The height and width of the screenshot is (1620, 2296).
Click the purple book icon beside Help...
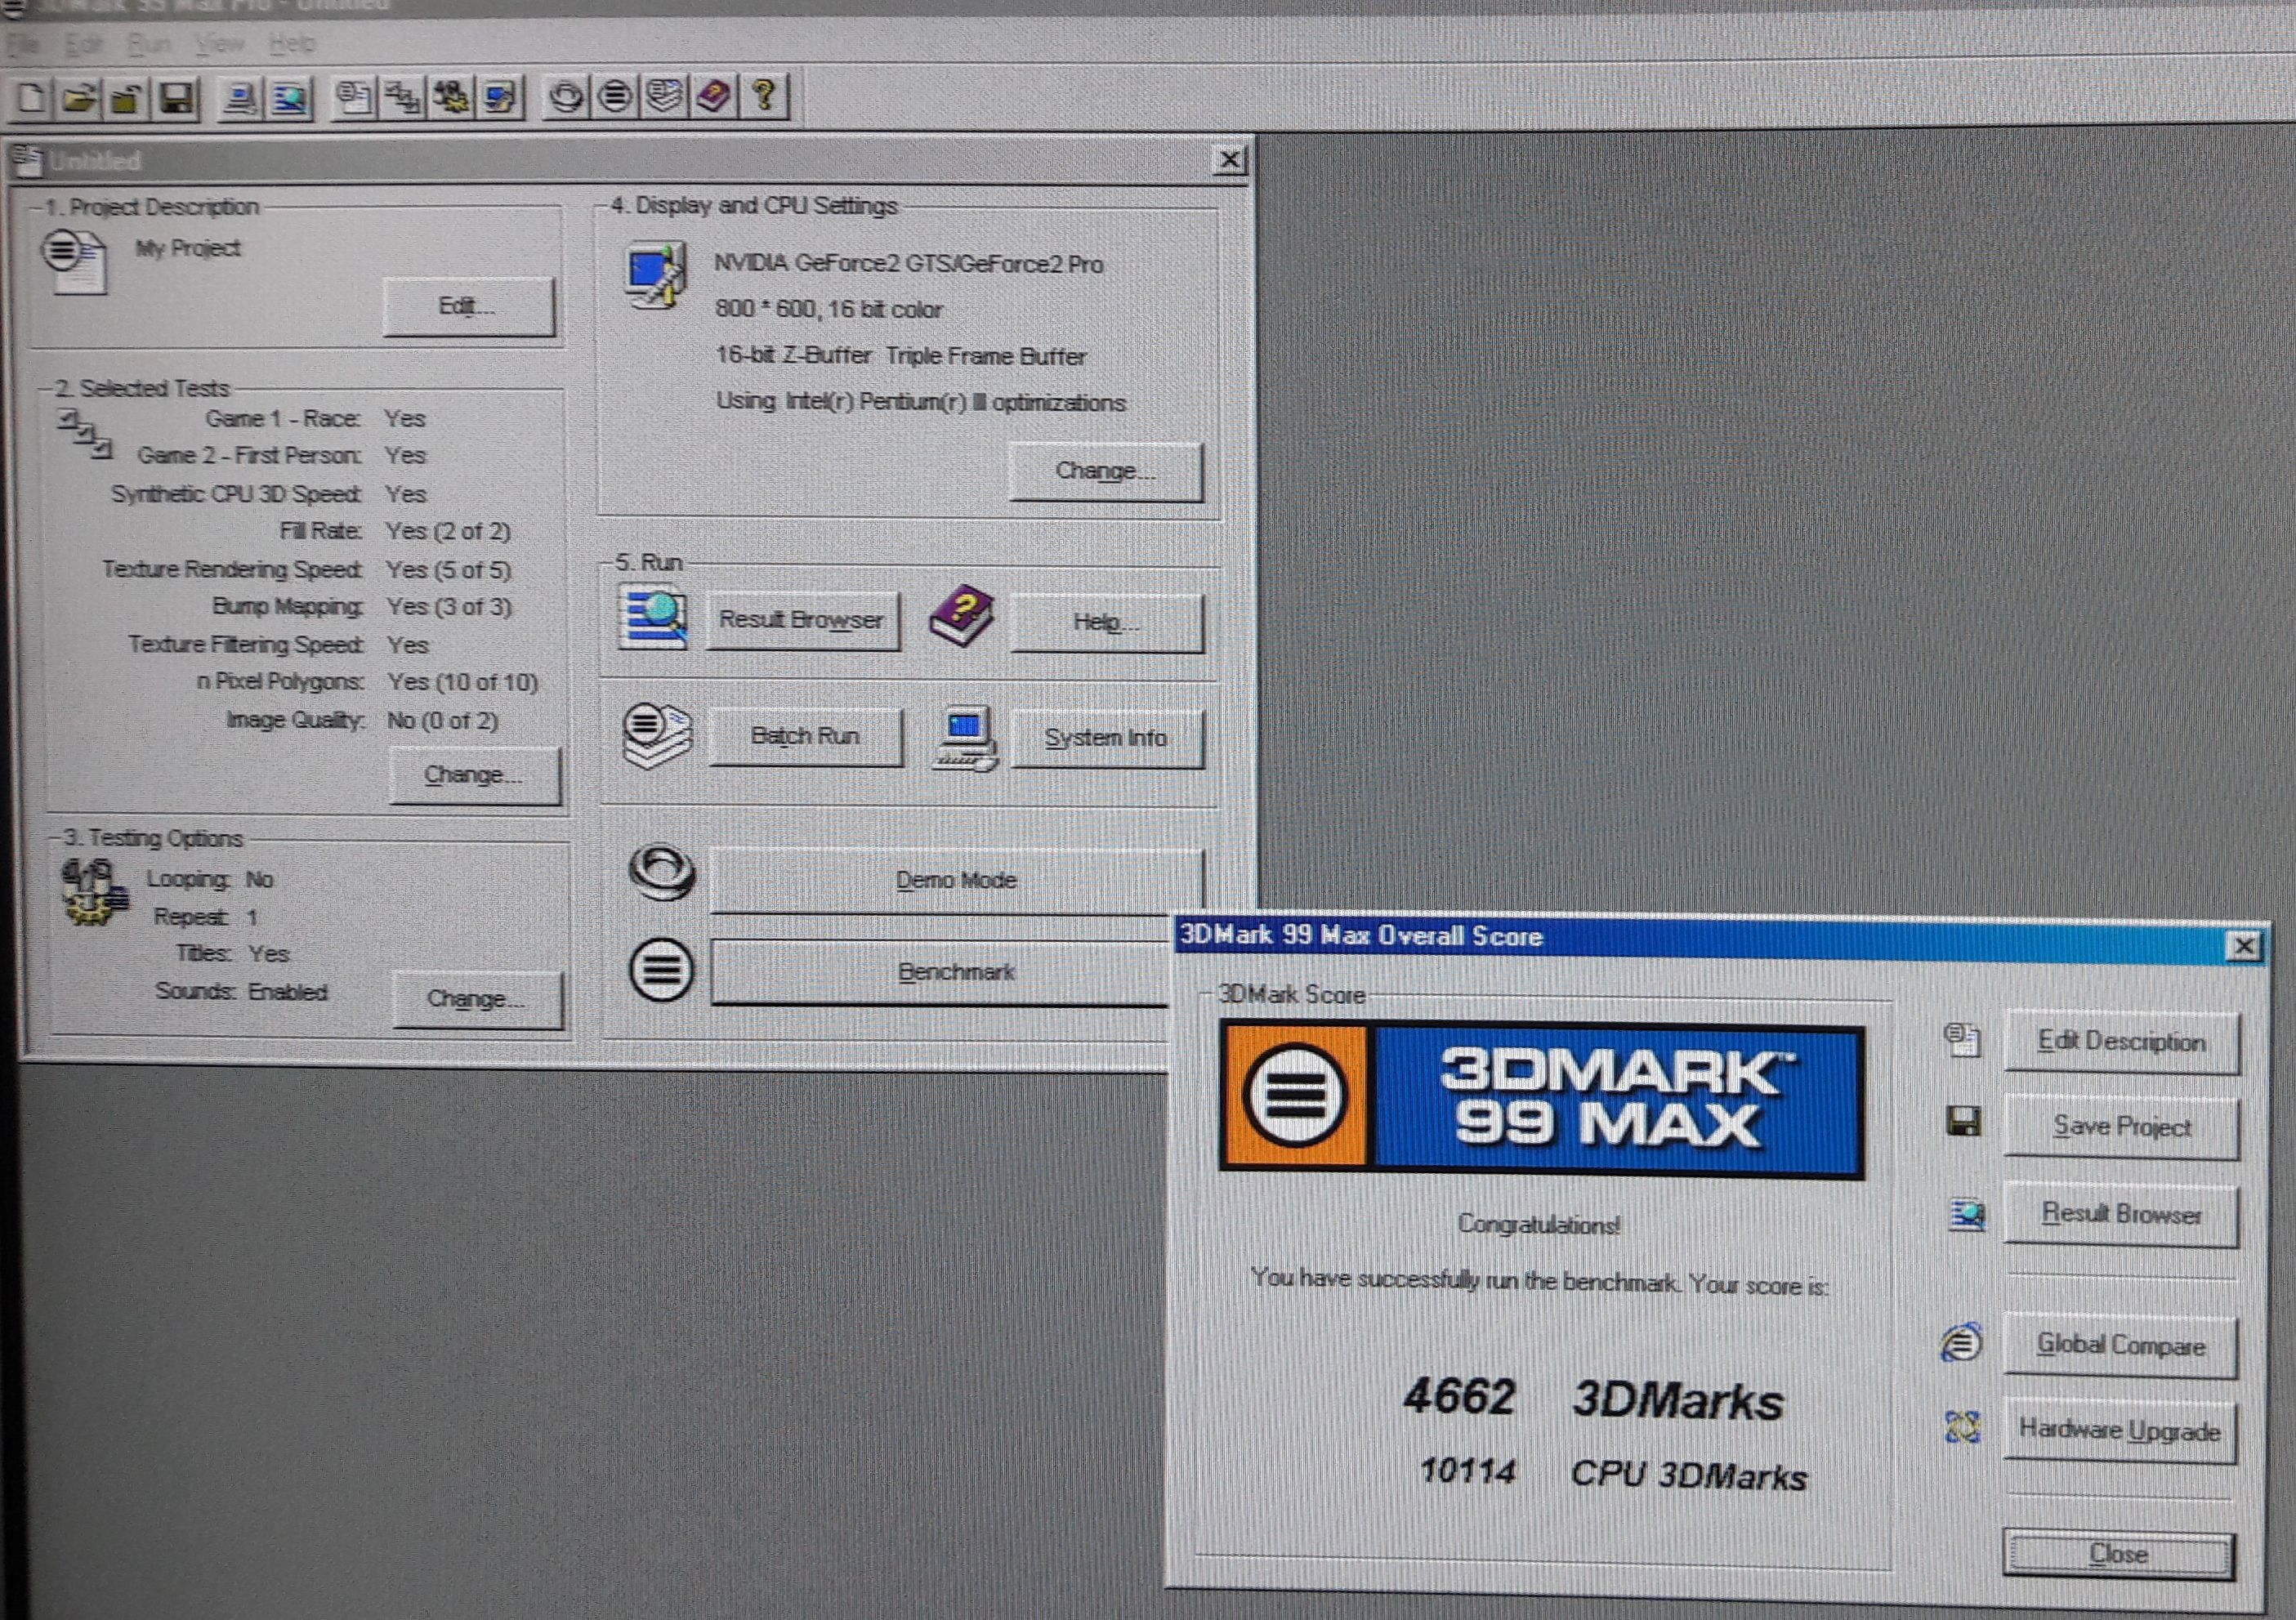[x=962, y=616]
